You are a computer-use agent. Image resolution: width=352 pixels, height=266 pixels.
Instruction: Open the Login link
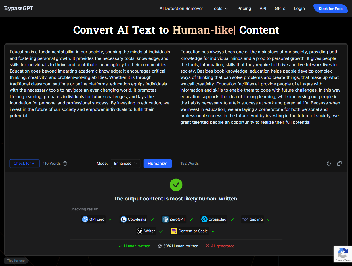click(x=299, y=9)
